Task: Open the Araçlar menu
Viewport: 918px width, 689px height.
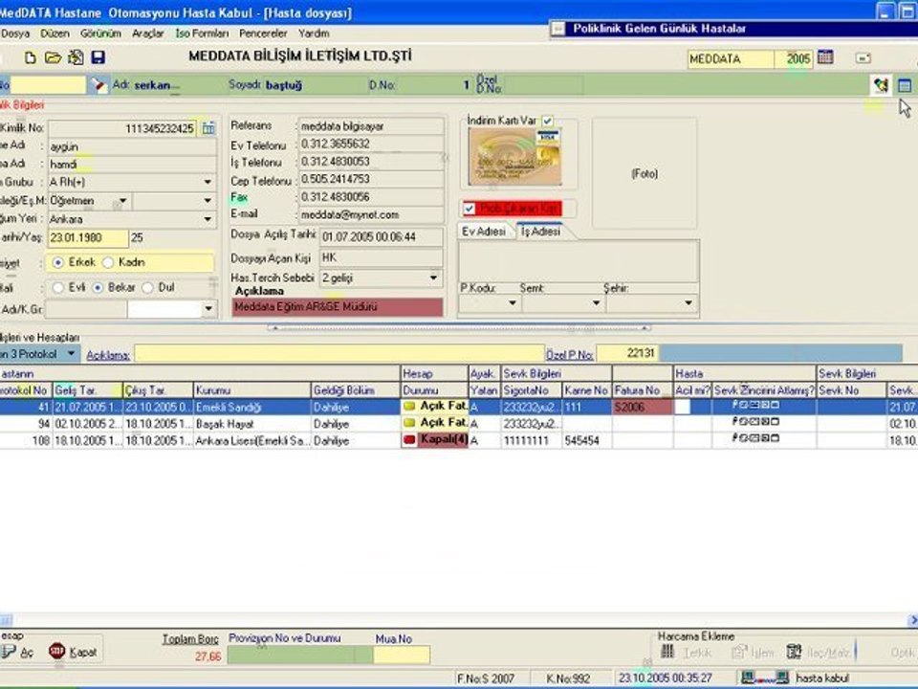Action: coord(147,33)
